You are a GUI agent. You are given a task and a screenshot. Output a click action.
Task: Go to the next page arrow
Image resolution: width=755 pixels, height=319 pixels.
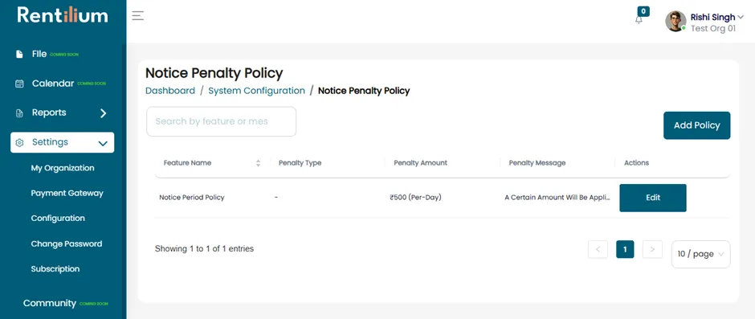[652, 249]
